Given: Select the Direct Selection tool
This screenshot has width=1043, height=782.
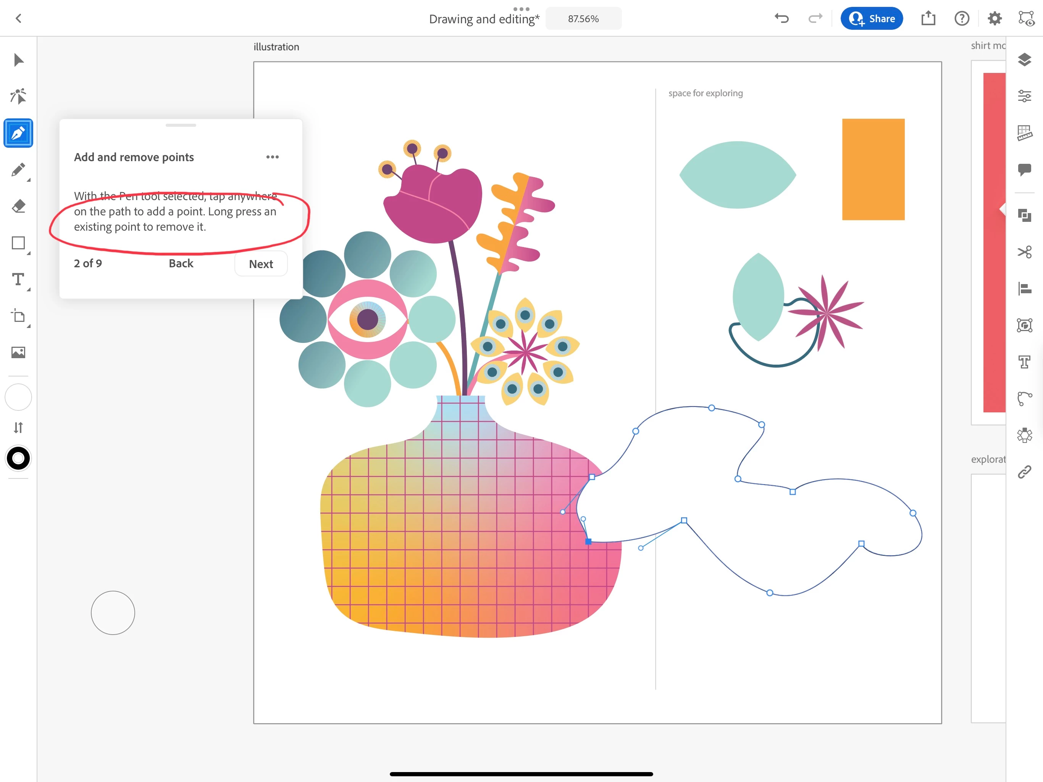Looking at the screenshot, I should coord(18,96).
